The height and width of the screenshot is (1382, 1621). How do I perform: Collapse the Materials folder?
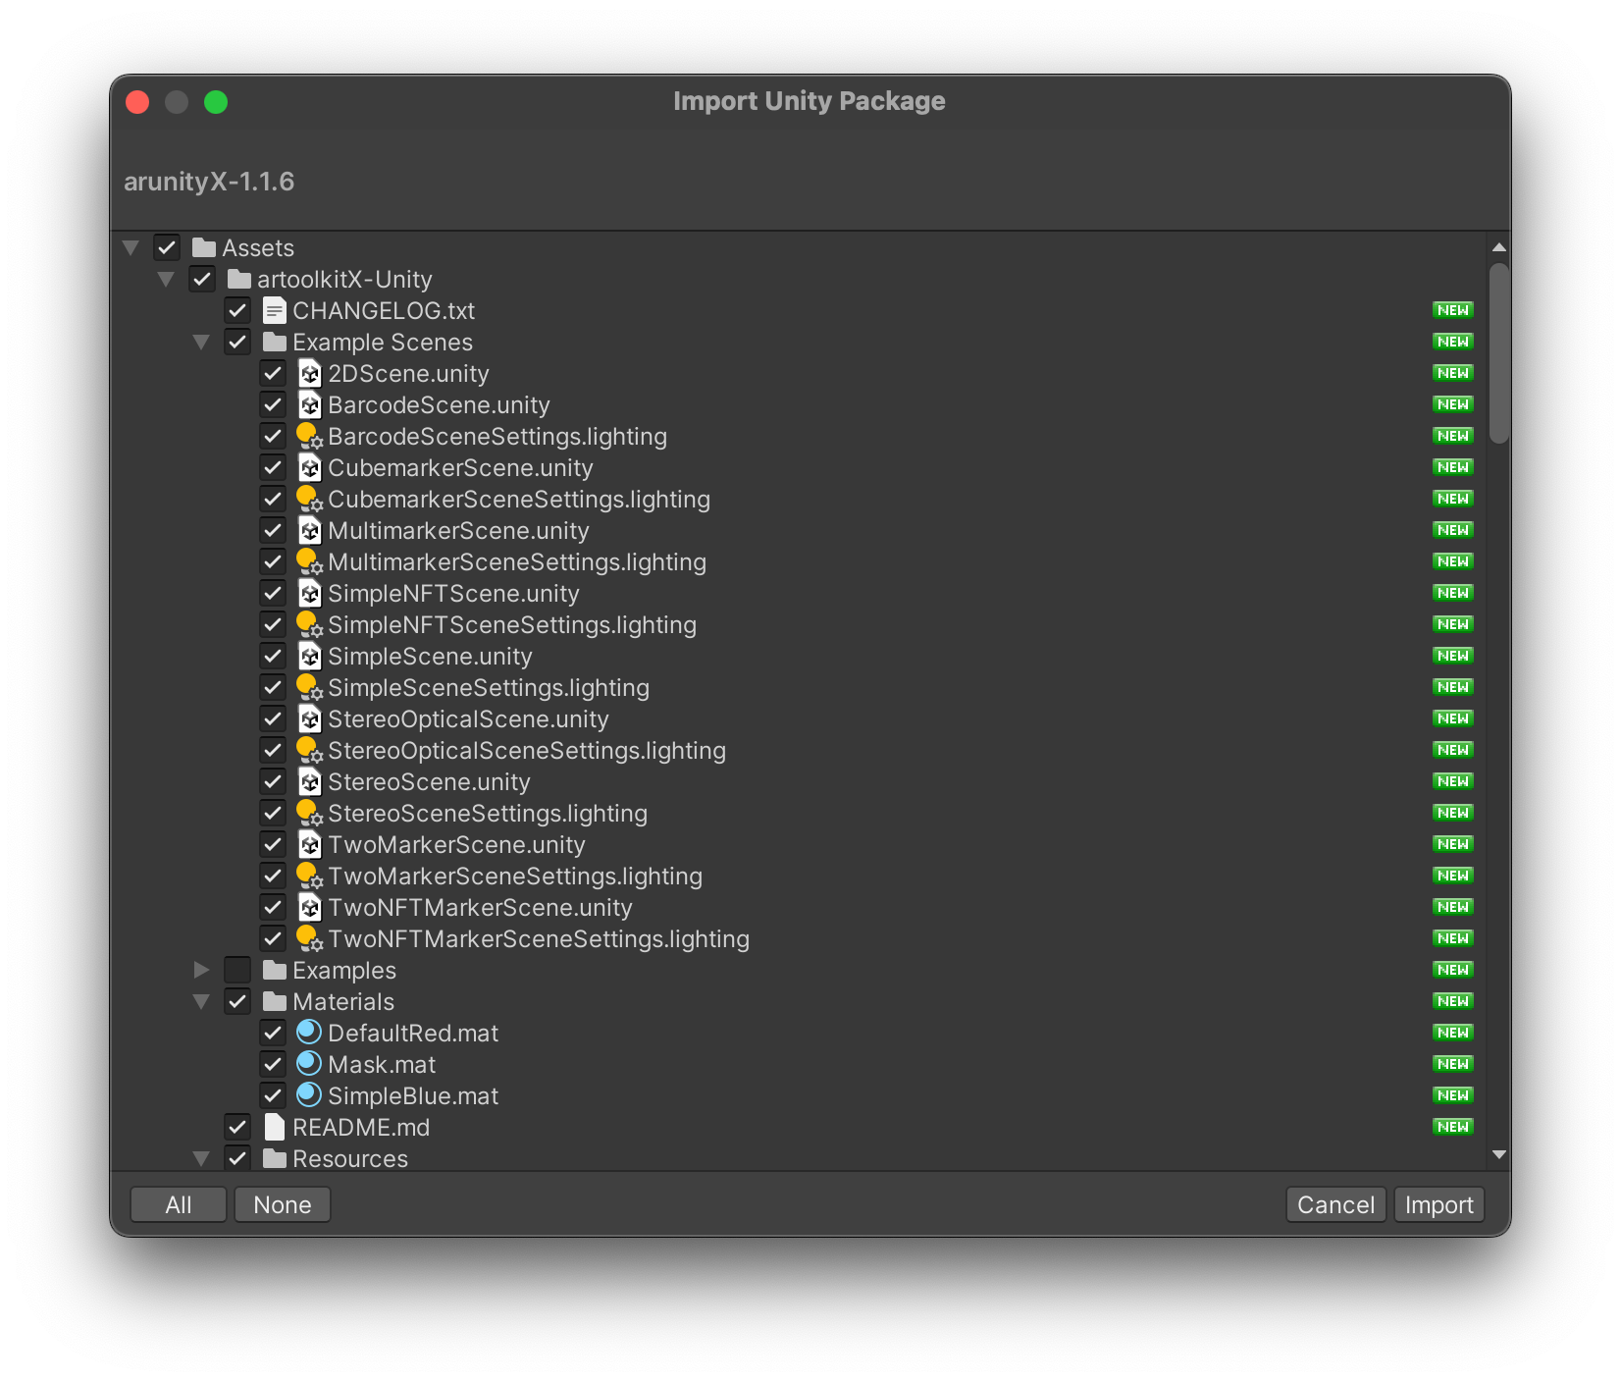(201, 1001)
